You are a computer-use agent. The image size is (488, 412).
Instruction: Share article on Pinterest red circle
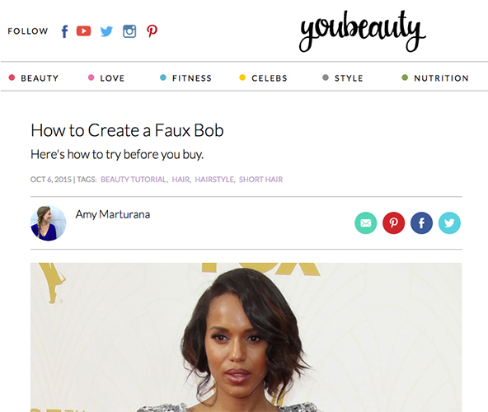click(394, 223)
